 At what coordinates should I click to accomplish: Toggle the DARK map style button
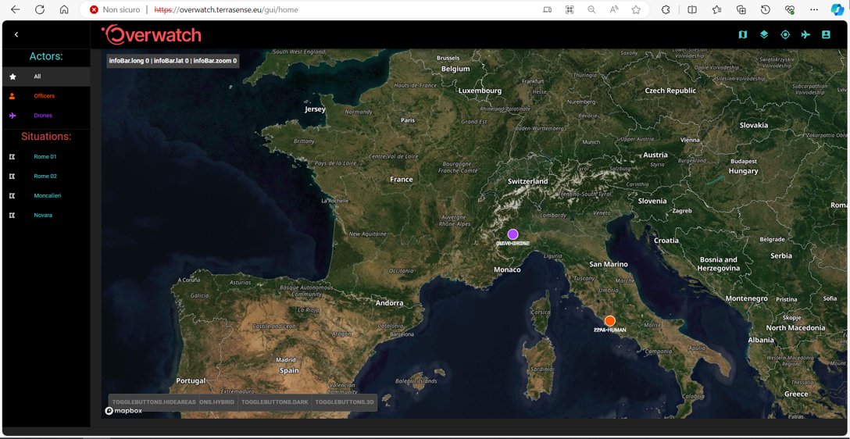[274, 402]
